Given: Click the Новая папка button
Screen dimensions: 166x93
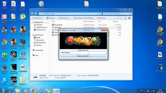Looking at the screenshot, I should tap(101, 18).
